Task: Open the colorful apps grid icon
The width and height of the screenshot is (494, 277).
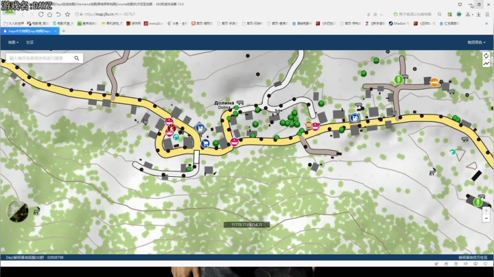Action: pyautogui.click(x=449, y=14)
